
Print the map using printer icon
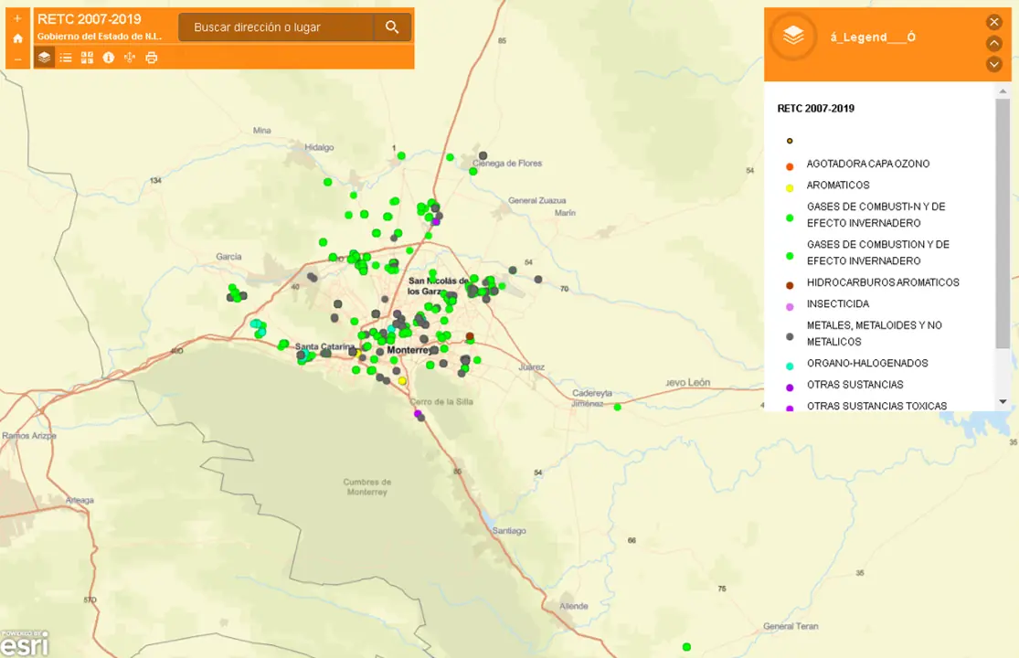tap(152, 58)
